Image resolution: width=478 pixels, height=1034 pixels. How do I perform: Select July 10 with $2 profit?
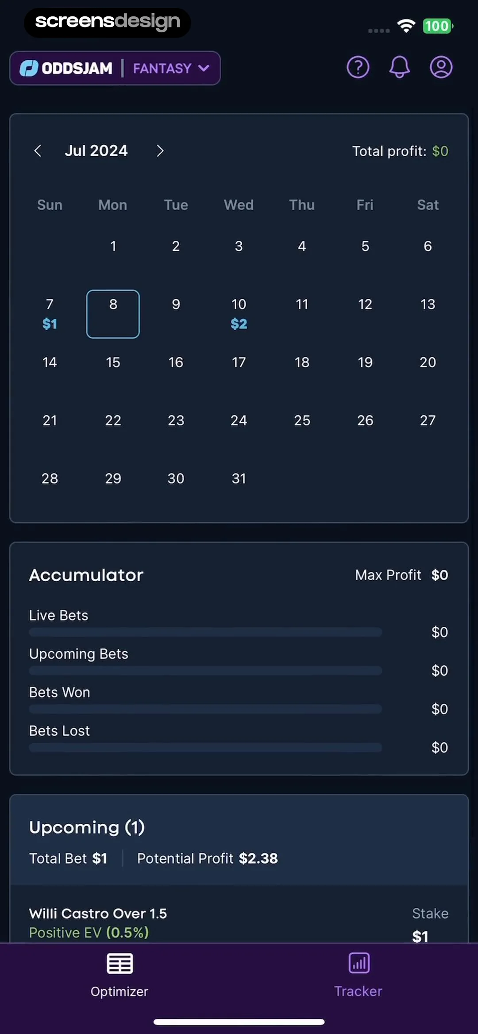click(x=239, y=313)
